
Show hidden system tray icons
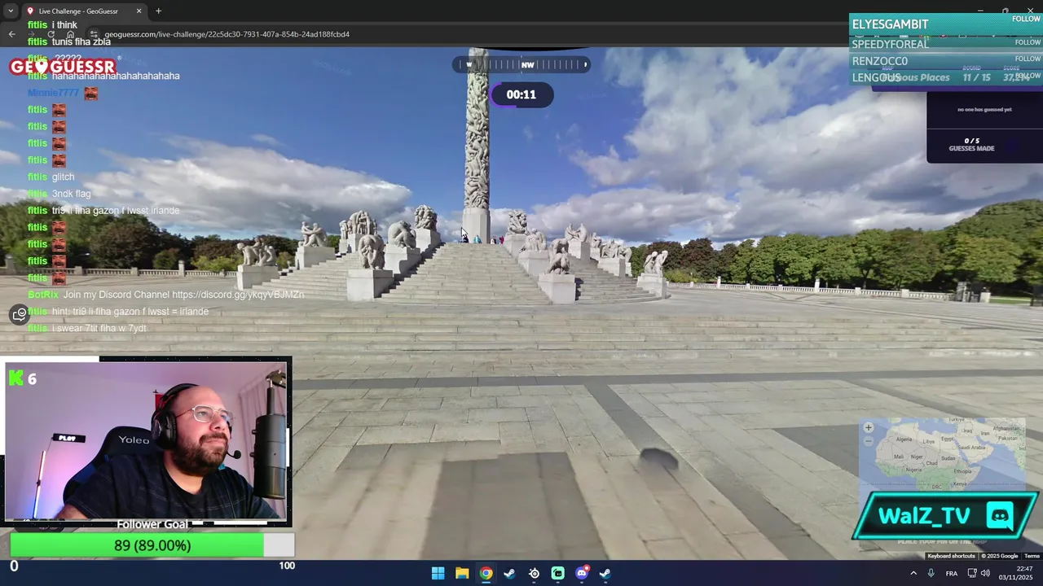click(x=913, y=573)
